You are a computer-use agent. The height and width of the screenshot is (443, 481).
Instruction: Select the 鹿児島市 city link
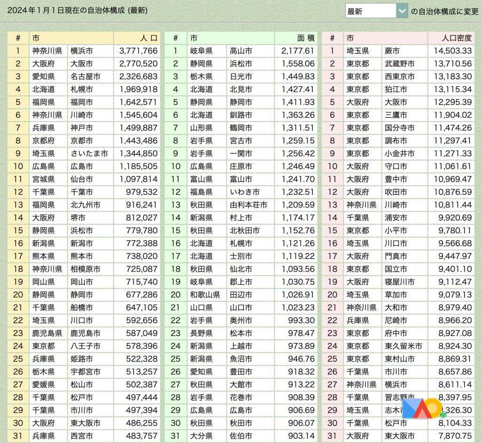click(x=85, y=333)
